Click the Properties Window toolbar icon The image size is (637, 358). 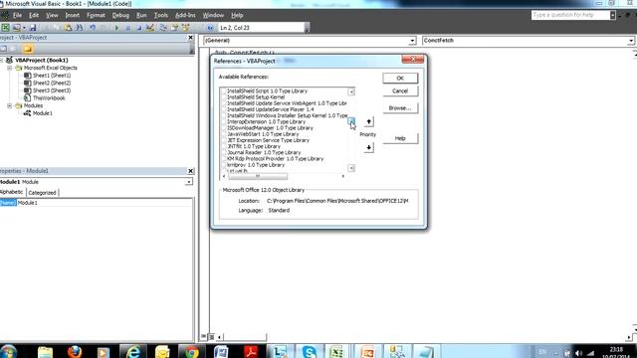[174, 28]
